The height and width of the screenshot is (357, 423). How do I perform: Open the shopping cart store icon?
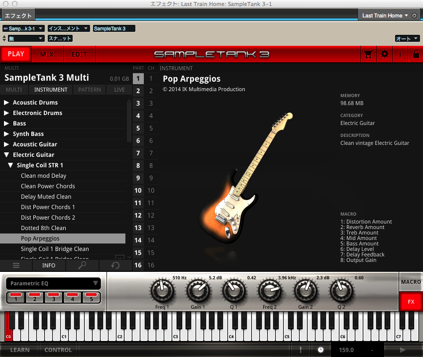click(x=368, y=54)
